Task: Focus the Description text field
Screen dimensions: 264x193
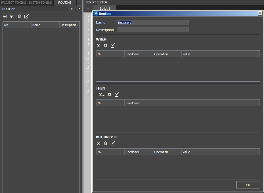Action: (x=153, y=30)
